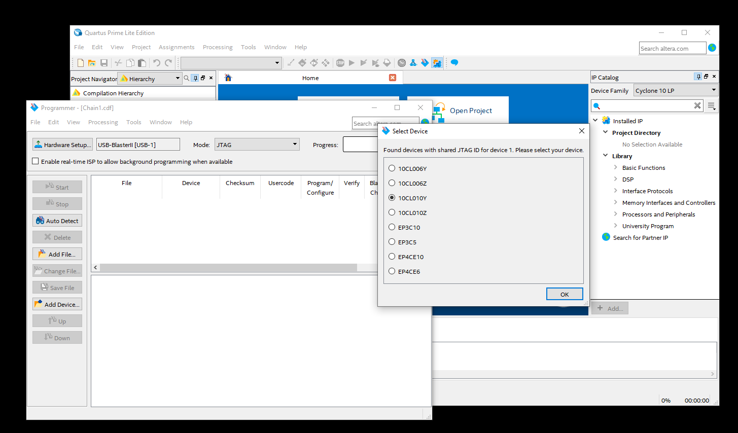The width and height of the screenshot is (738, 433).
Task: Select the EP3C5 radio button
Action: pos(392,242)
